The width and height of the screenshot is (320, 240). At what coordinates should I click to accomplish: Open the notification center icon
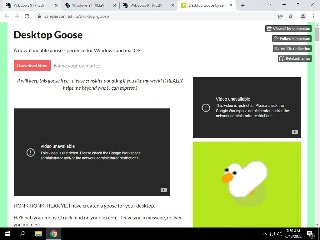310,234
